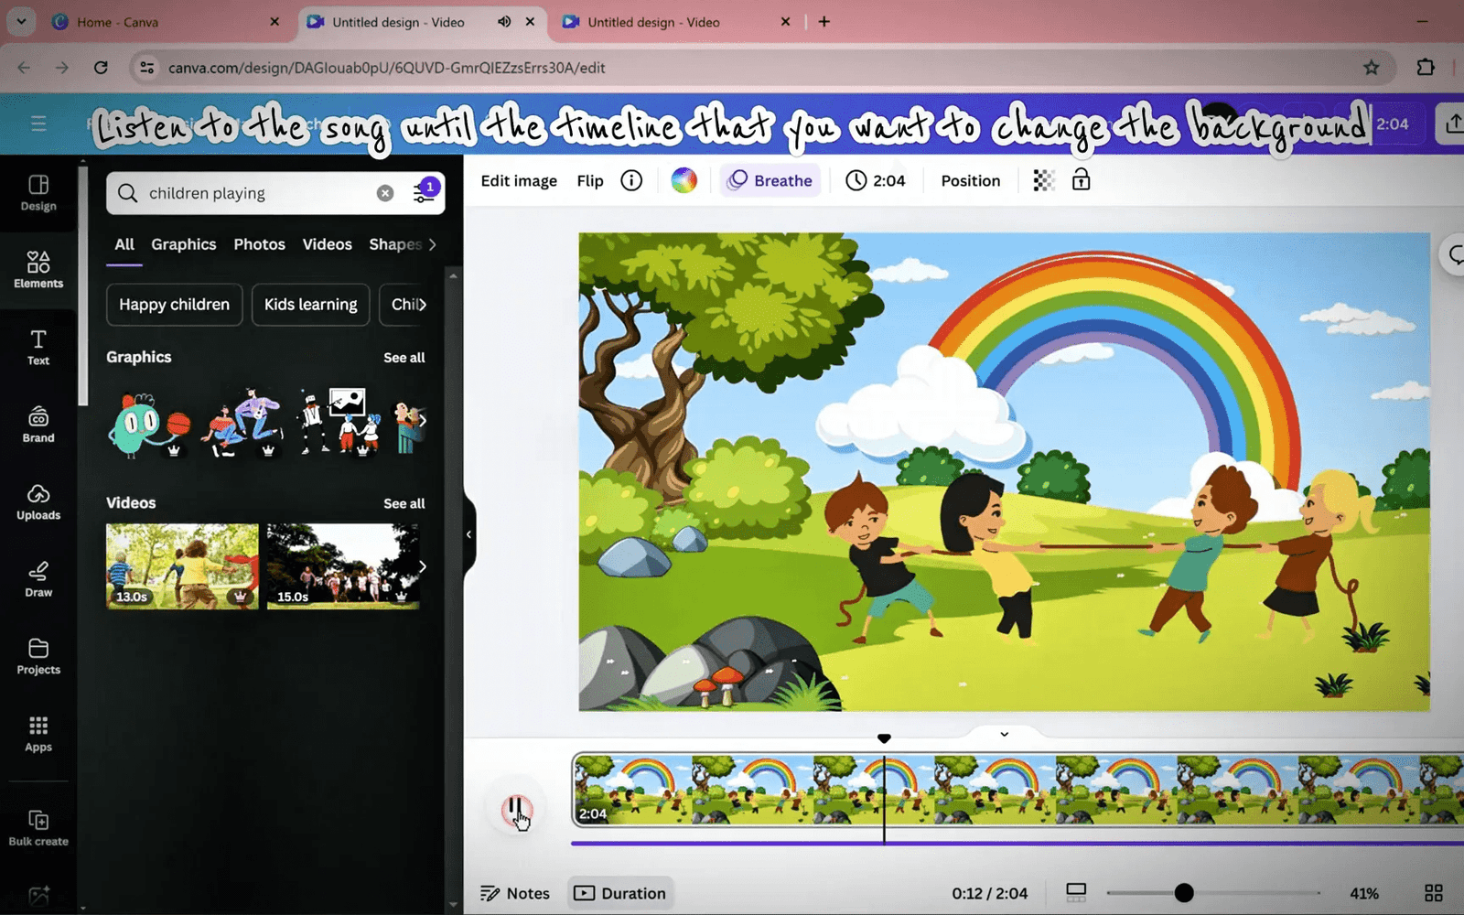Show more suggestion chips via arrow
Screen dimensions: 1464x915
(422, 305)
